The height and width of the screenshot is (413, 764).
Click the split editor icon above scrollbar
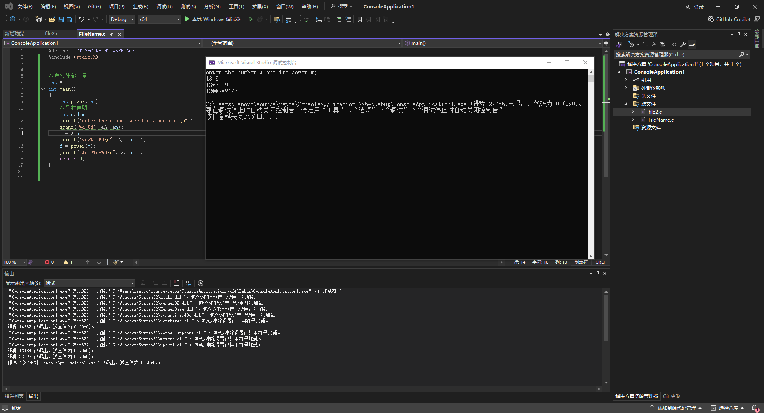[606, 43]
